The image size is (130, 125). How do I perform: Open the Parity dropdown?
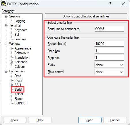tap(109, 65)
